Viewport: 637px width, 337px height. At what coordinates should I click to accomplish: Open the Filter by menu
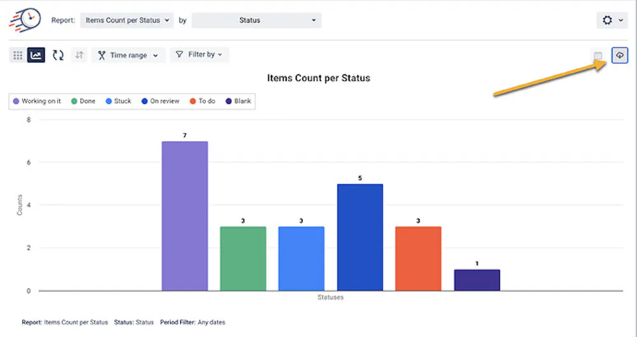tap(199, 55)
